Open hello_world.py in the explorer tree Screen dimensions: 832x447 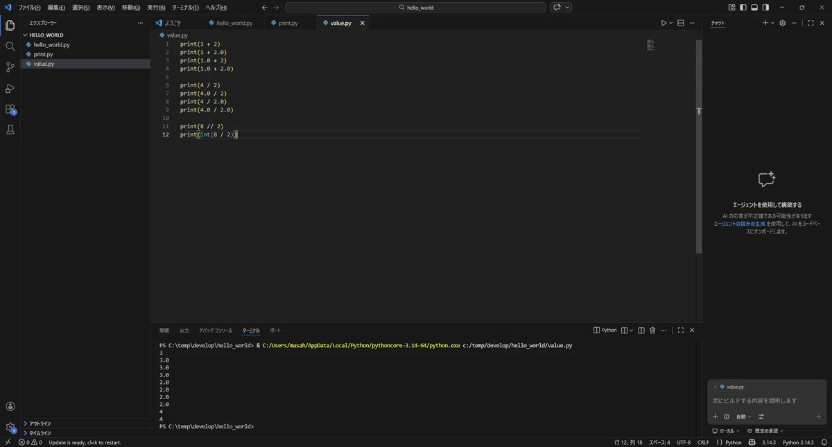pyautogui.click(x=85, y=44)
